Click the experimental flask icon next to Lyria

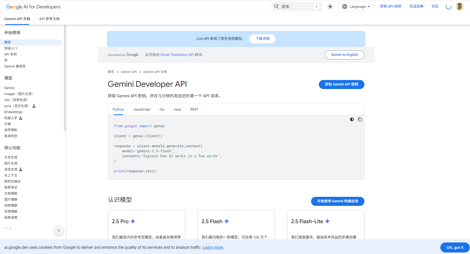[34, 106]
